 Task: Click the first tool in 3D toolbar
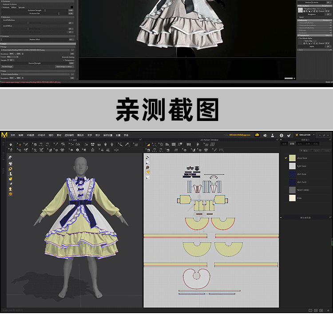point(11,145)
